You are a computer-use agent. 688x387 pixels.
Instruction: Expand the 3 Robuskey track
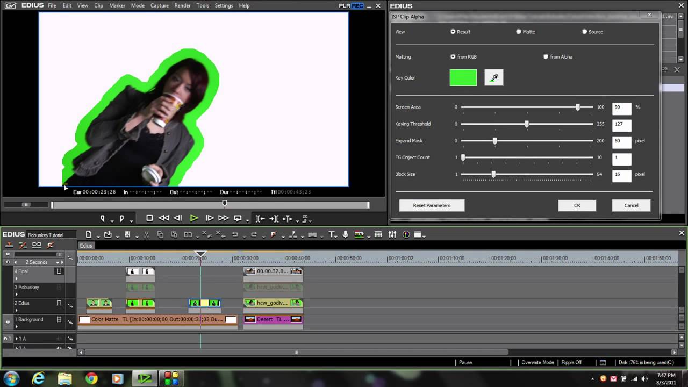16,294
